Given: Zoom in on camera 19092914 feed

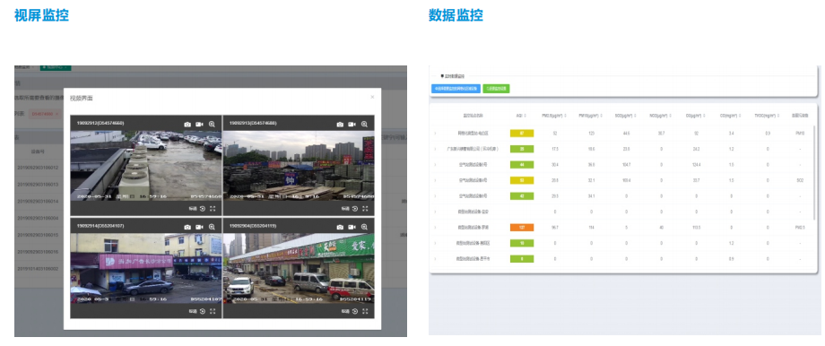Looking at the screenshot, I should (x=212, y=227).
